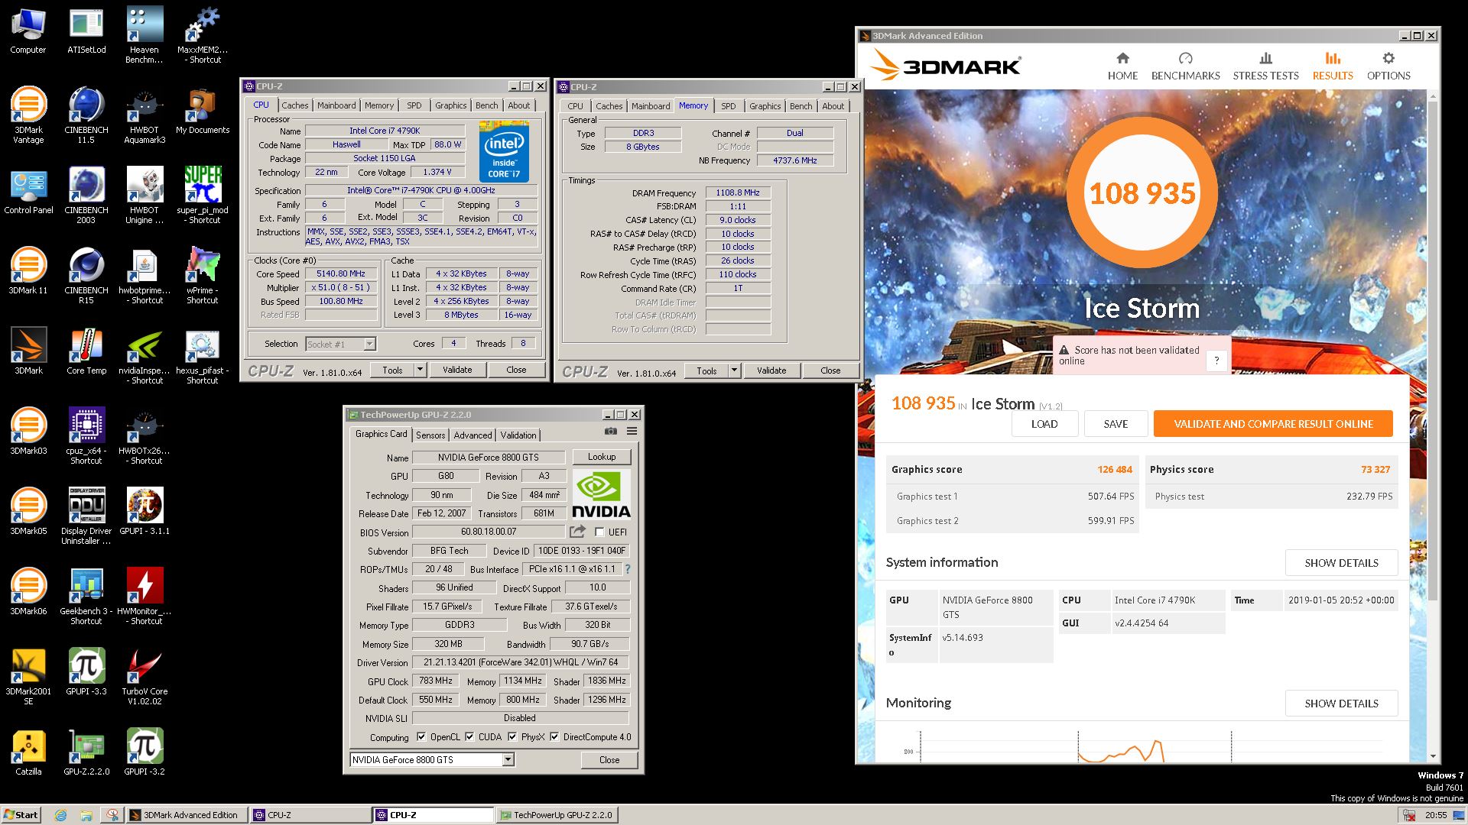Toggle the DirectCompute 4.0 checkbox
The height and width of the screenshot is (825, 1468).
click(554, 737)
